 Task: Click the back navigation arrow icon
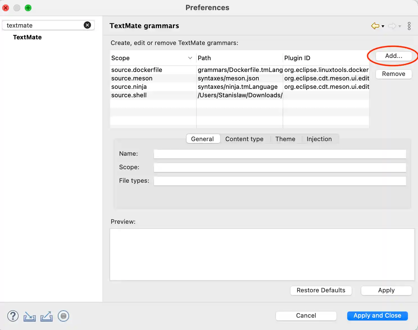[x=375, y=26]
